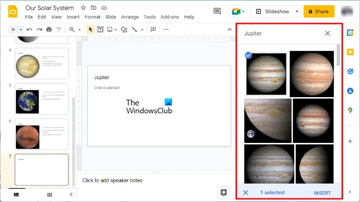This screenshot has width=360, height=202.
Task: Open Contacts in side panel
Action: (x=350, y=91)
